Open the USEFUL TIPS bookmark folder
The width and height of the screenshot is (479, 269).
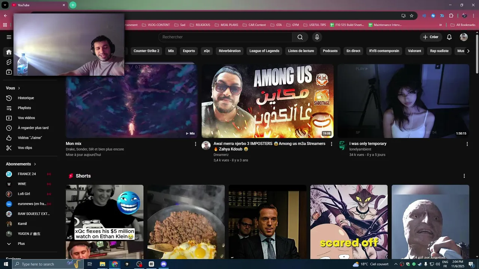coord(314,25)
